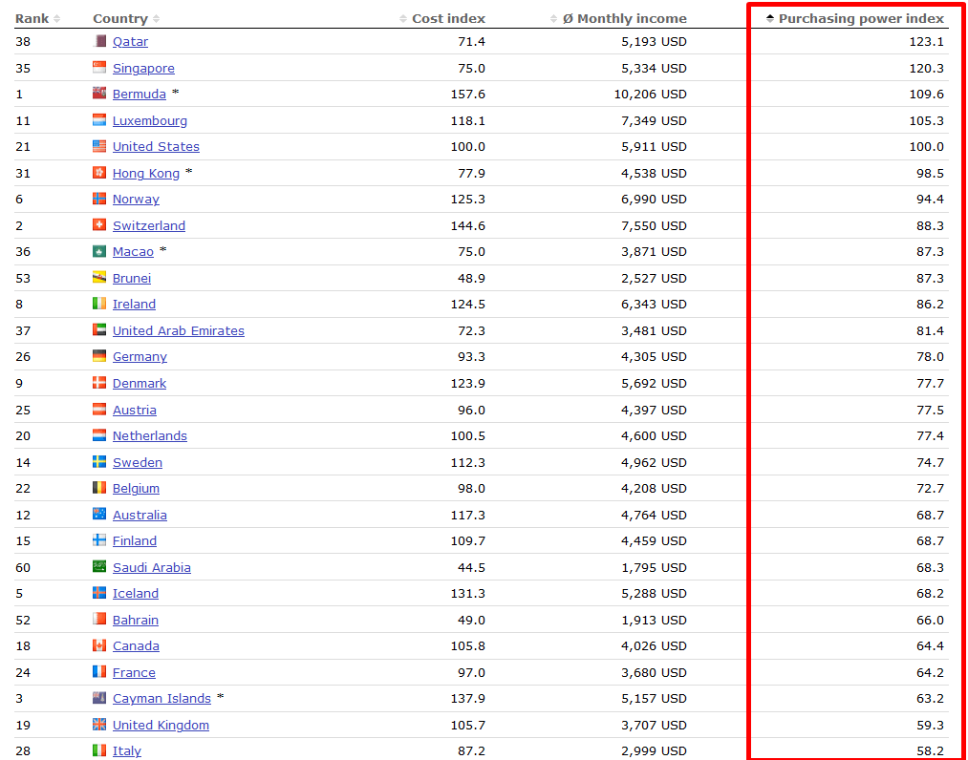This screenshot has height=760, width=968.
Task: Sort table by Rank column header
Action: pos(37,18)
